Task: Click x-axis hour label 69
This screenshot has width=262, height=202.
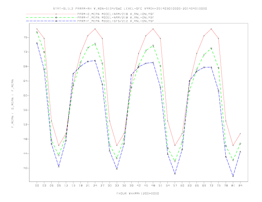Action: (204, 185)
